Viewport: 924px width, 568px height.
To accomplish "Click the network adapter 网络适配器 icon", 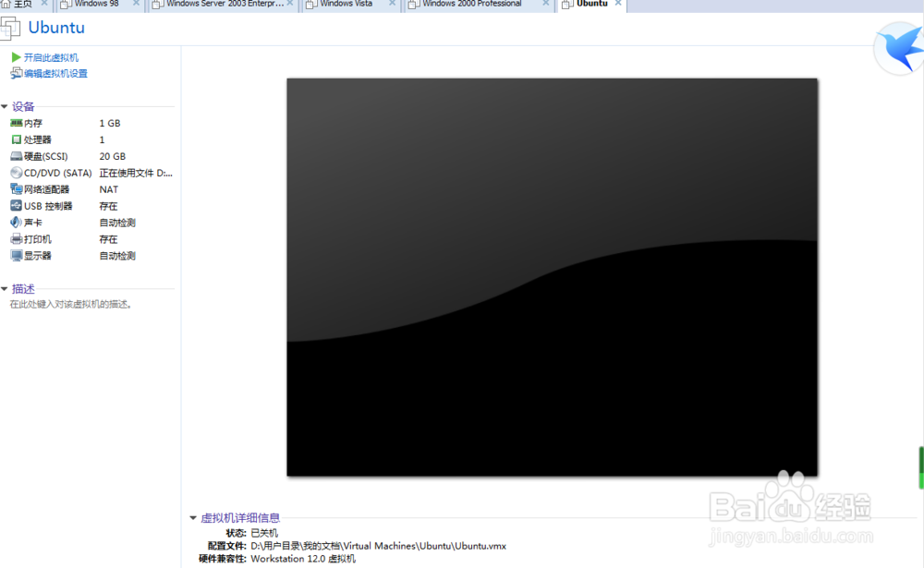I will pyautogui.click(x=16, y=189).
